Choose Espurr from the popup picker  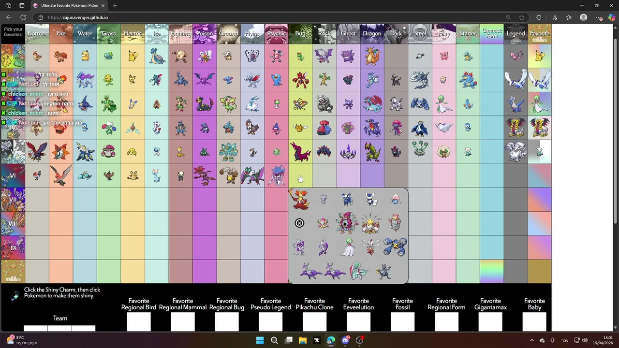click(324, 199)
